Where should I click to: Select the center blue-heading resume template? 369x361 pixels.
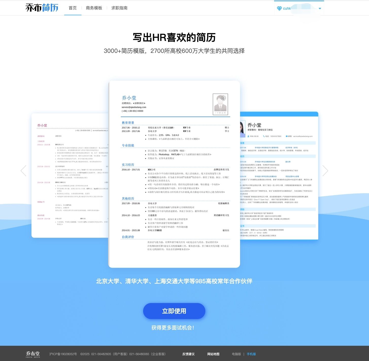pos(174,174)
